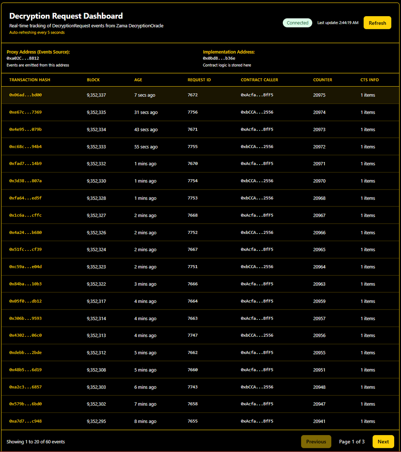
Task: Click the CTS Info column header
Action: (370, 80)
